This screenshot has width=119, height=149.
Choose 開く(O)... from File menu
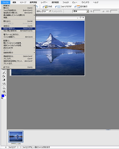coord(18,8)
